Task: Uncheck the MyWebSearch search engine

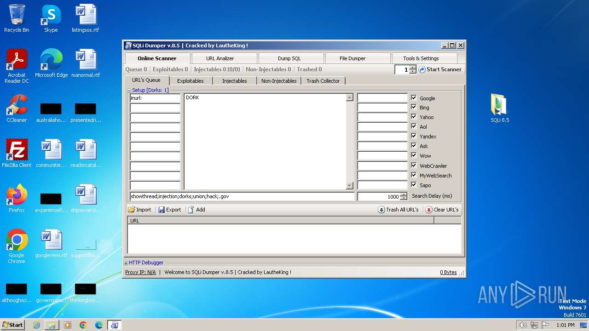Action: (414, 175)
